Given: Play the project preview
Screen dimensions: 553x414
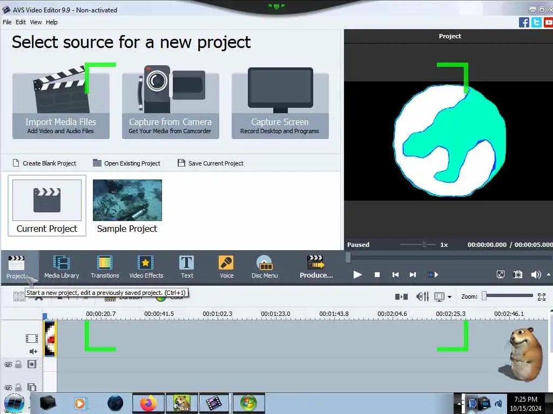Looking at the screenshot, I should tap(358, 274).
